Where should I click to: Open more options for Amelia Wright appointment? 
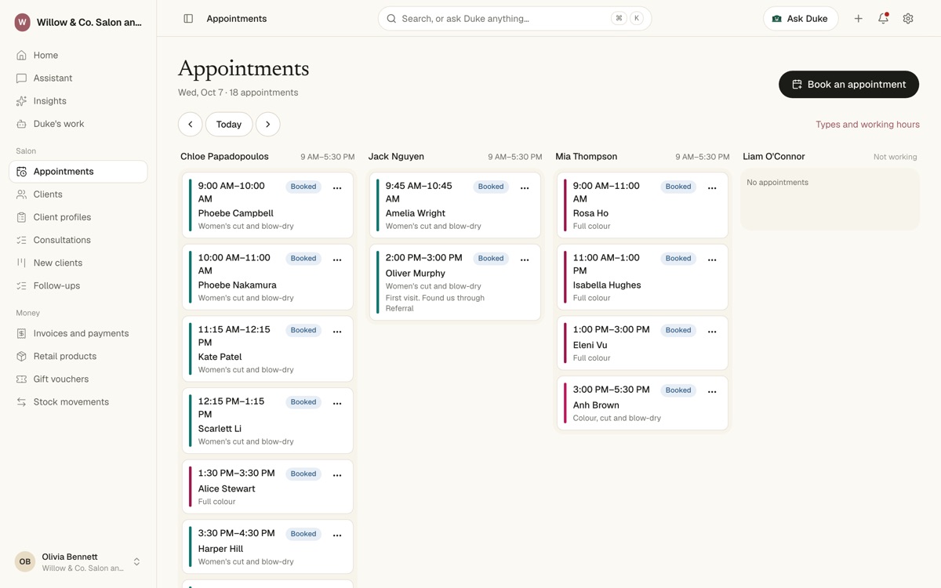tap(525, 188)
